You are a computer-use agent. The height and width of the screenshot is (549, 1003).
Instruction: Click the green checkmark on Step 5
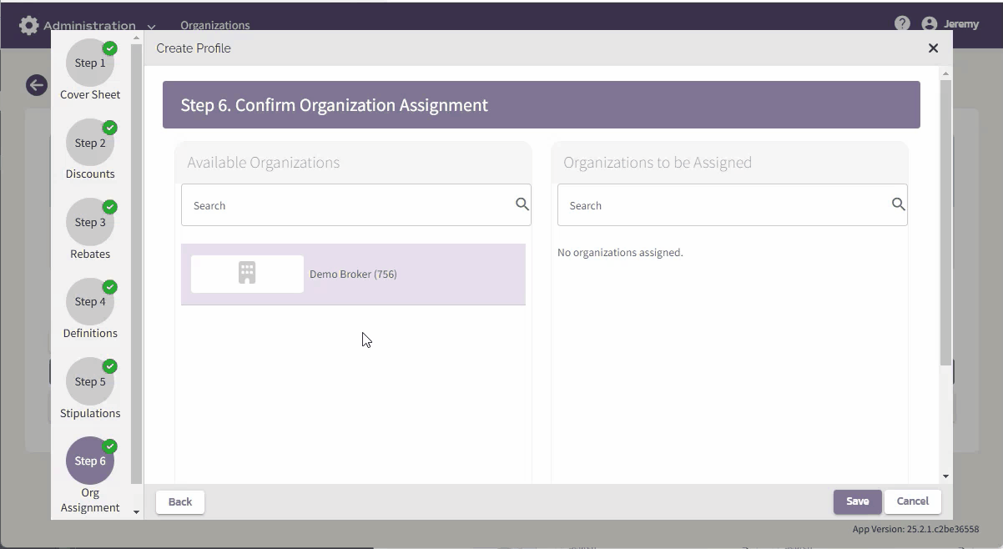point(110,366)
